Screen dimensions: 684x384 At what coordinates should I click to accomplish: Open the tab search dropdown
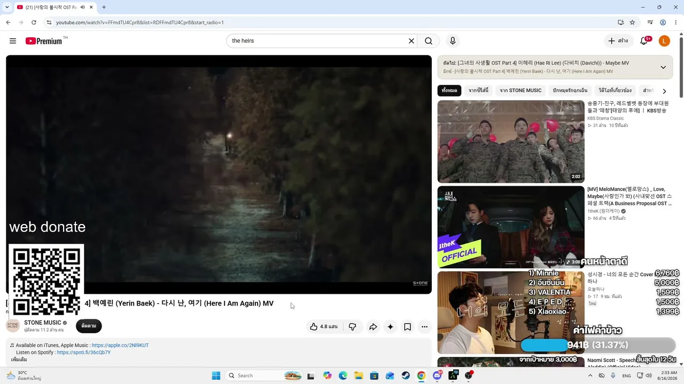pyautogui.click(x=7, y=7)
